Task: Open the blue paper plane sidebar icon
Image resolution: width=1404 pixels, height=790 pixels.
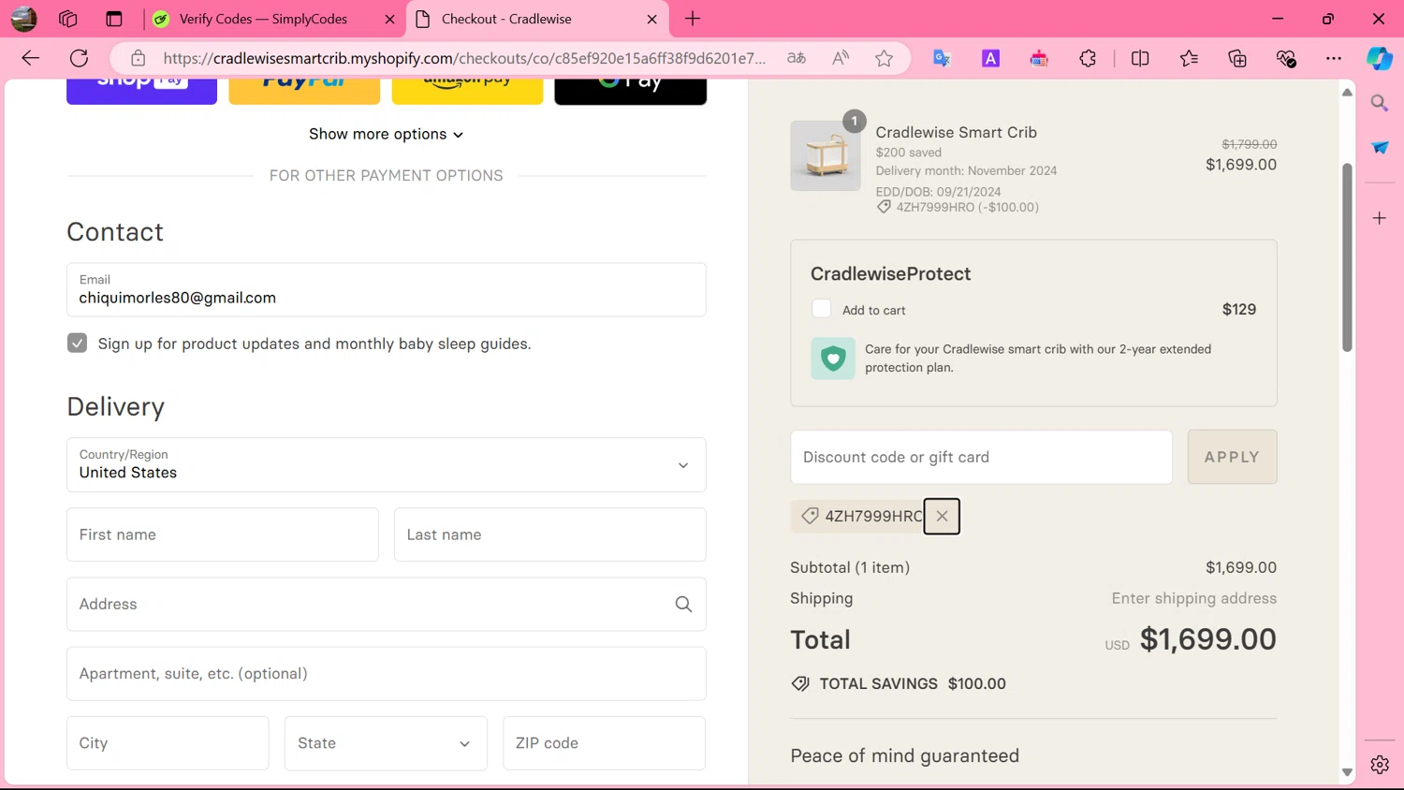Action: 1380,148
